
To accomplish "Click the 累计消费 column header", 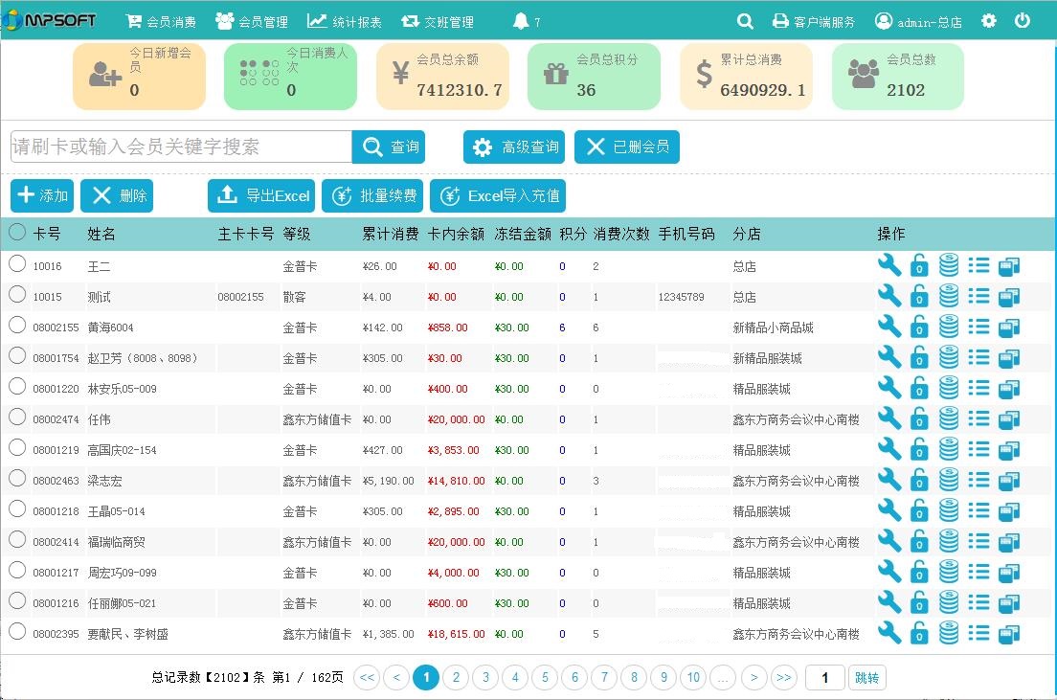I will tap(391, 234).
